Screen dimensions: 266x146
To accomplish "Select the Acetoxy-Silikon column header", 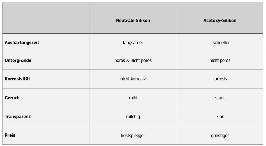I will tap(220, 21).
